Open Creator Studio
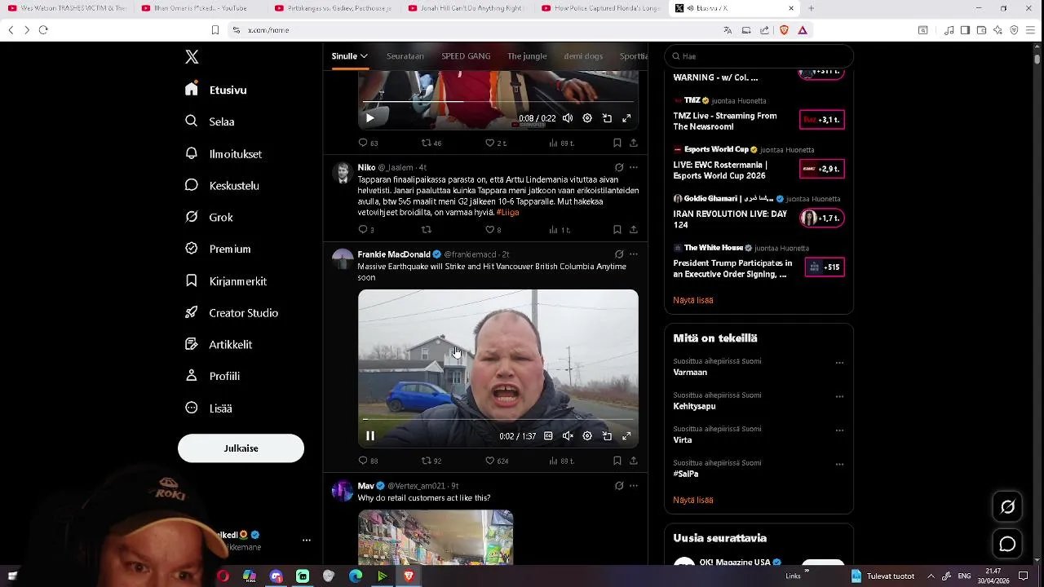The width and height of the screenshot is (1044, 587). tap(232, 312)
